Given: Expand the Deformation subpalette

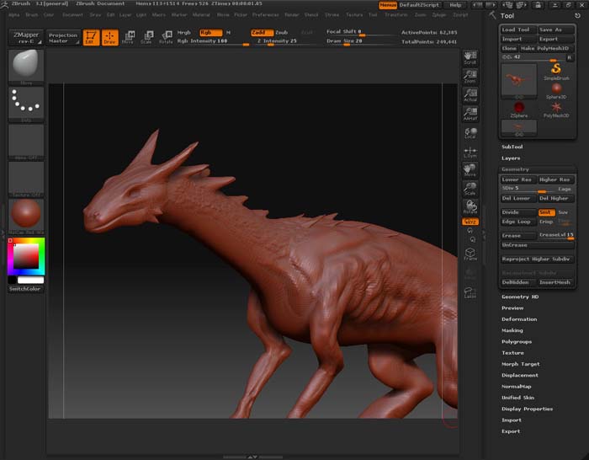Looking at the screenshot, I should click(x=519, y=319).
